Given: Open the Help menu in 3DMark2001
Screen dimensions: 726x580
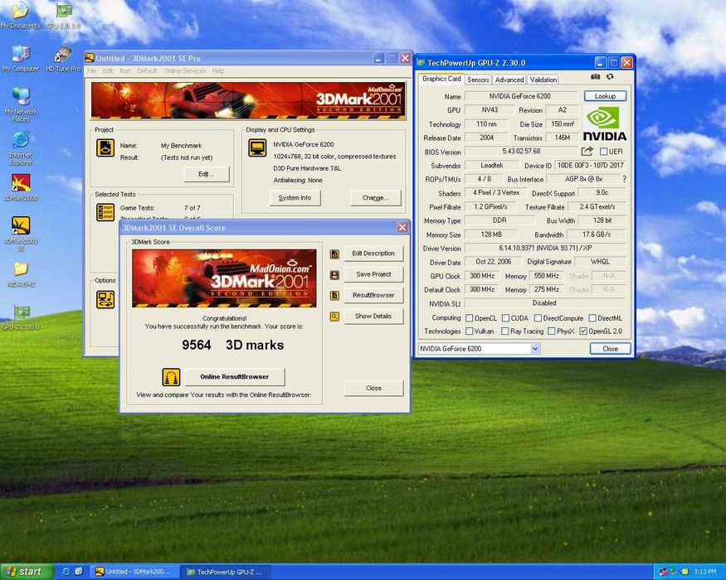Looking at the screenshot, I should (x=218, y=70).
